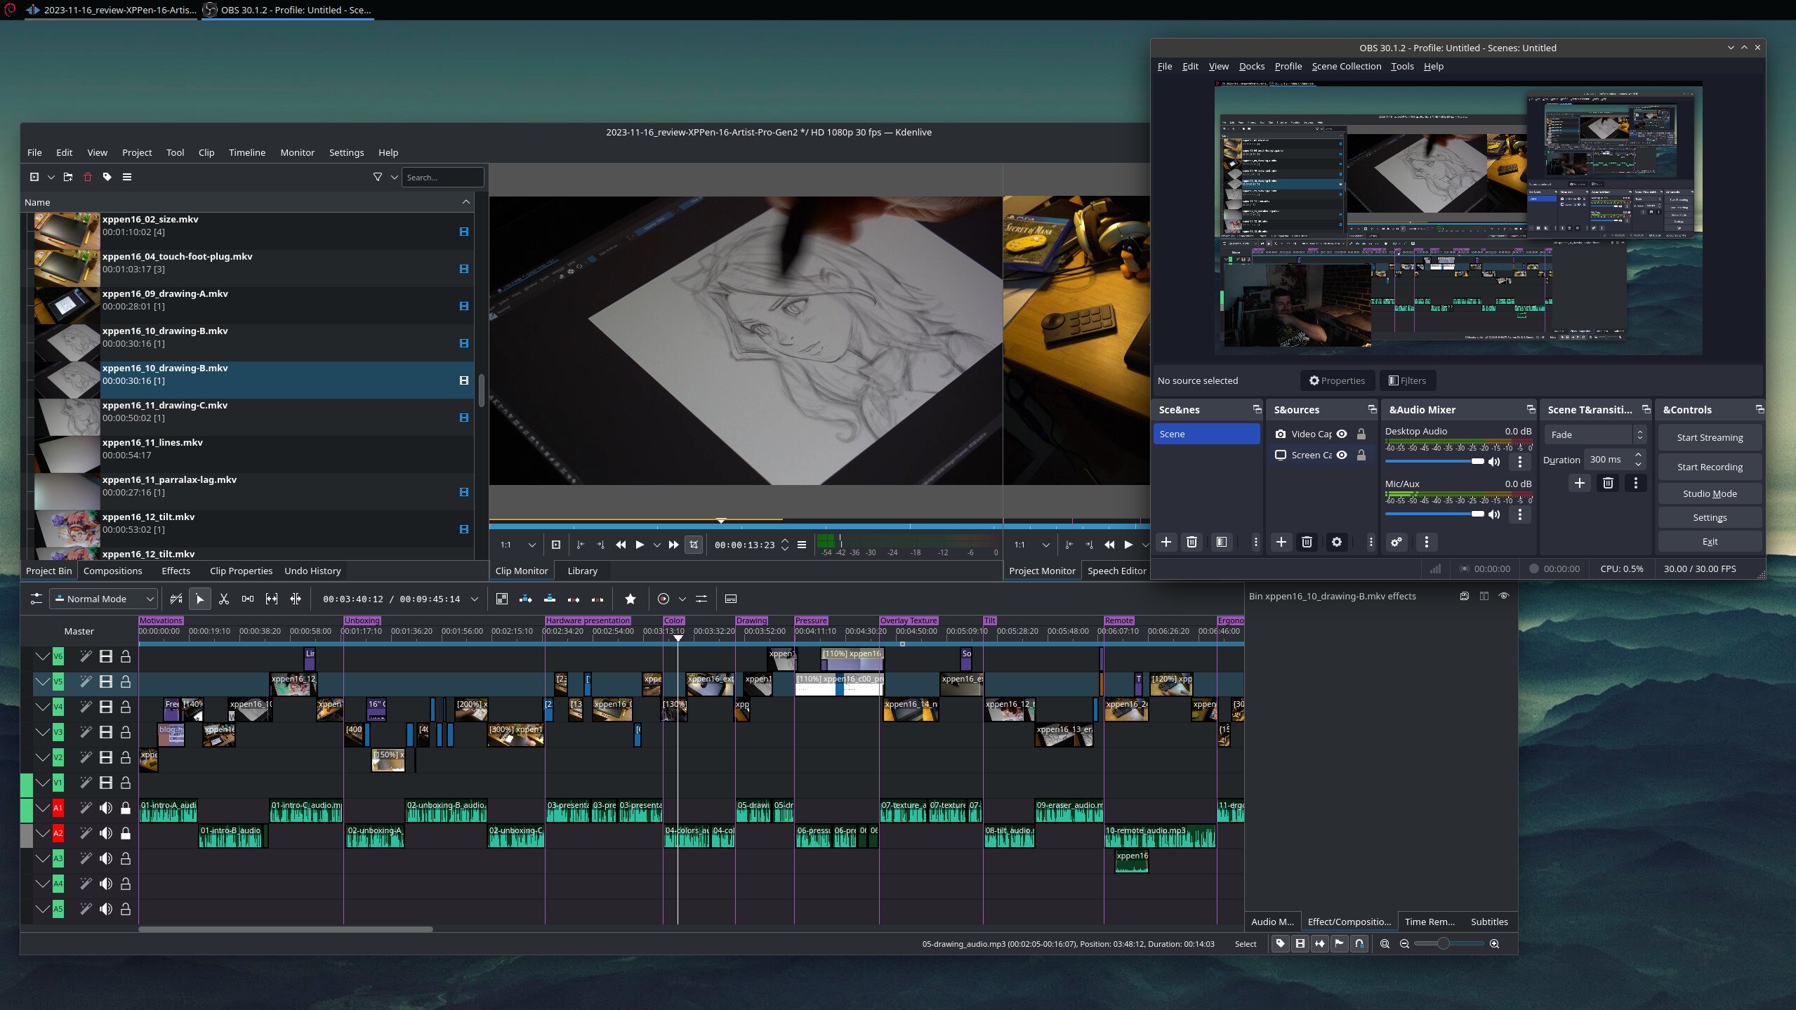Image resolution: width=1796 pixels, height=1010 pixels.
Task: Click the zoom in timeline icon
Action: coord(1494,944)
